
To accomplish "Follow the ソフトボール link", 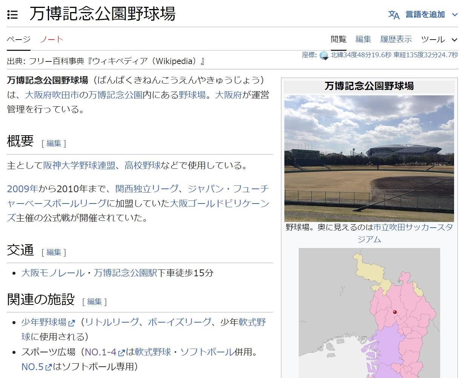I will point(207,352).
